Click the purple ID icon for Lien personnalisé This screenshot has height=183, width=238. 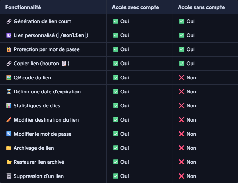pyautogui.click(x=9, y=35)
